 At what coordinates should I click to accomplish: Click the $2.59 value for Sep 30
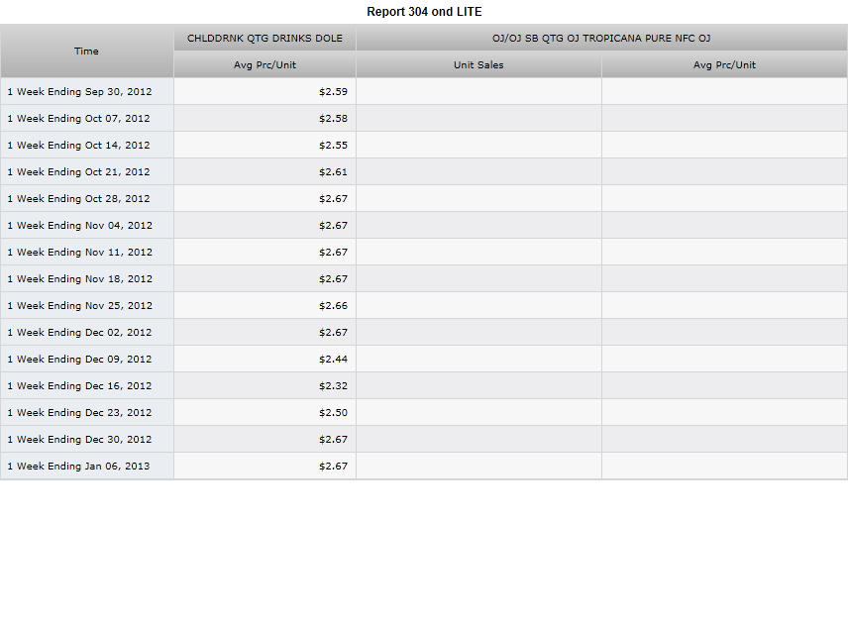tap(333, 91)
